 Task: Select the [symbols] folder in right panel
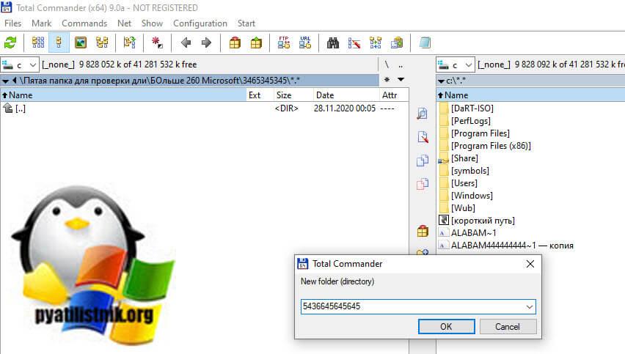click(470, 171)
